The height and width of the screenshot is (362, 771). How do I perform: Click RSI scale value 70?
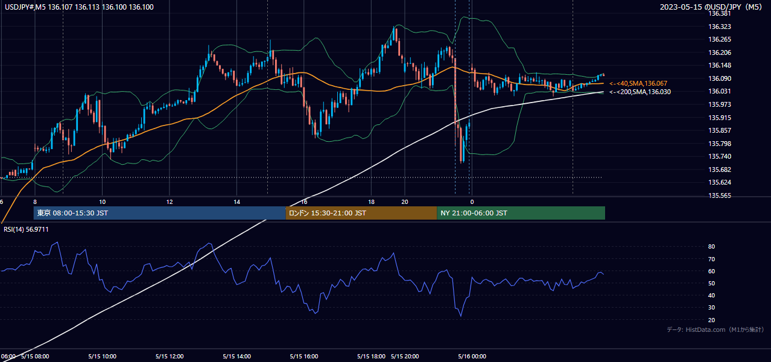tap(712, 259)
